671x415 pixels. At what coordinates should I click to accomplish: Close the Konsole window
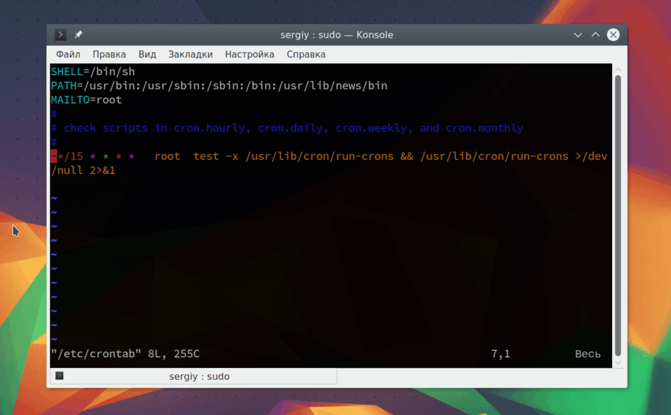613,35
